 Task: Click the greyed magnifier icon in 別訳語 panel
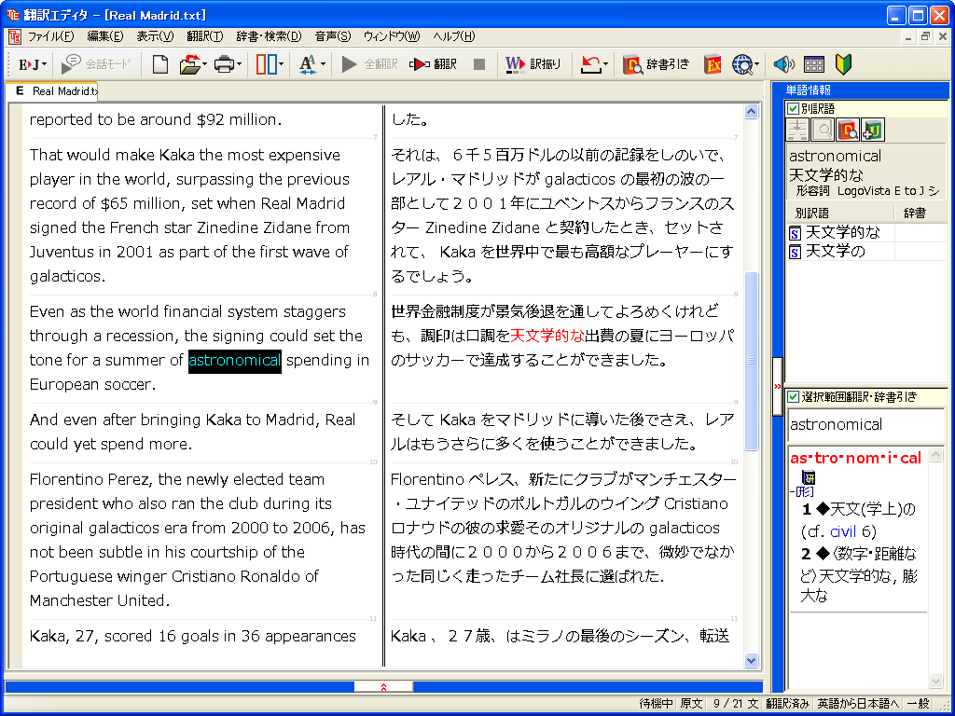click(x=823, y=130)
